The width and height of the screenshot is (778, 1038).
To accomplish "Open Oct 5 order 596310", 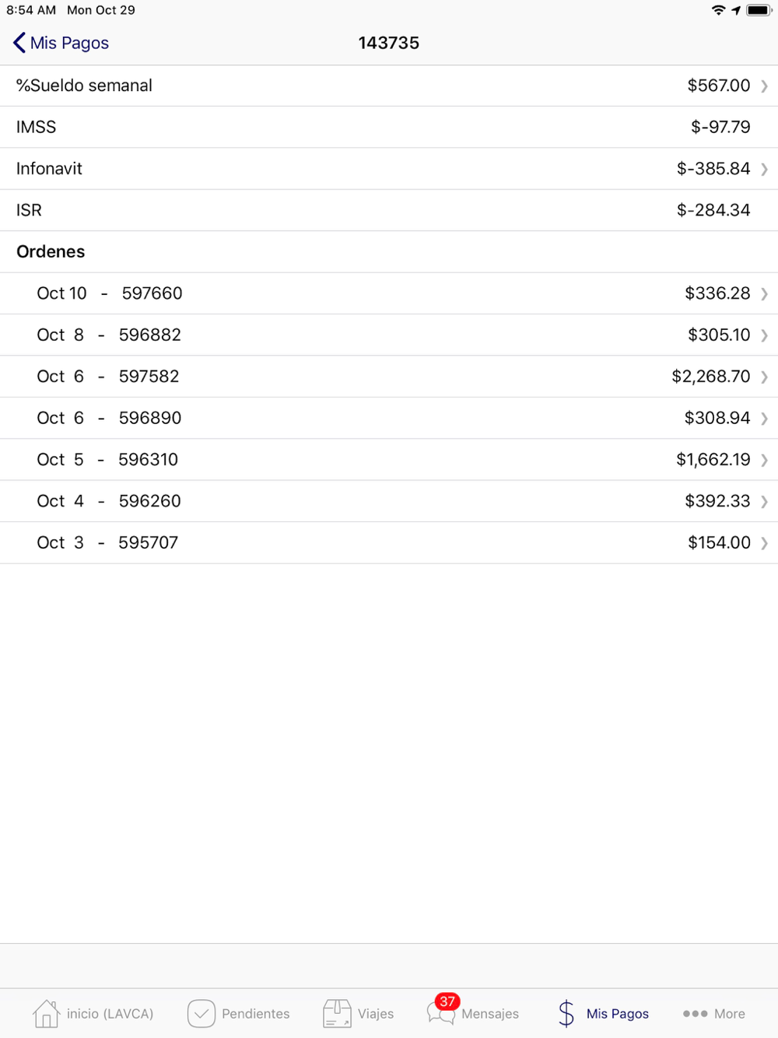I will pyautogui.click(x=389, y=459).
